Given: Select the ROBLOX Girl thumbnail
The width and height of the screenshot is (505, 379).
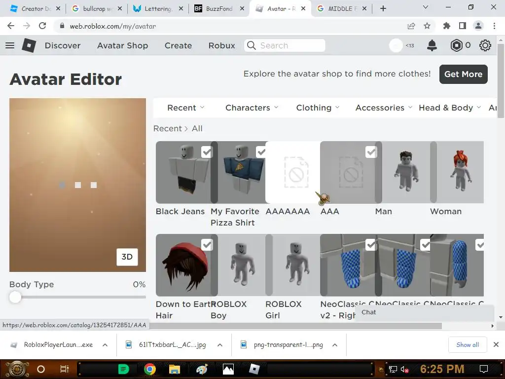Looking at the screenshot, I should (296, 265).
